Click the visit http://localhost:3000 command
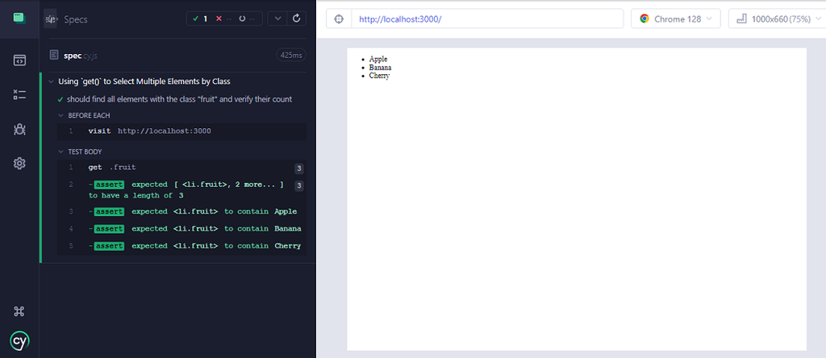The image size is (826, 358). click(x=181, y=131)
